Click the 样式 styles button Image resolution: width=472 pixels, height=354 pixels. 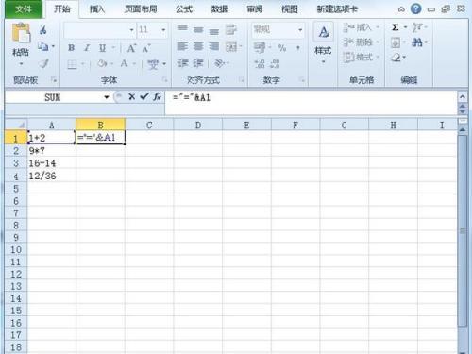(323, 43)
